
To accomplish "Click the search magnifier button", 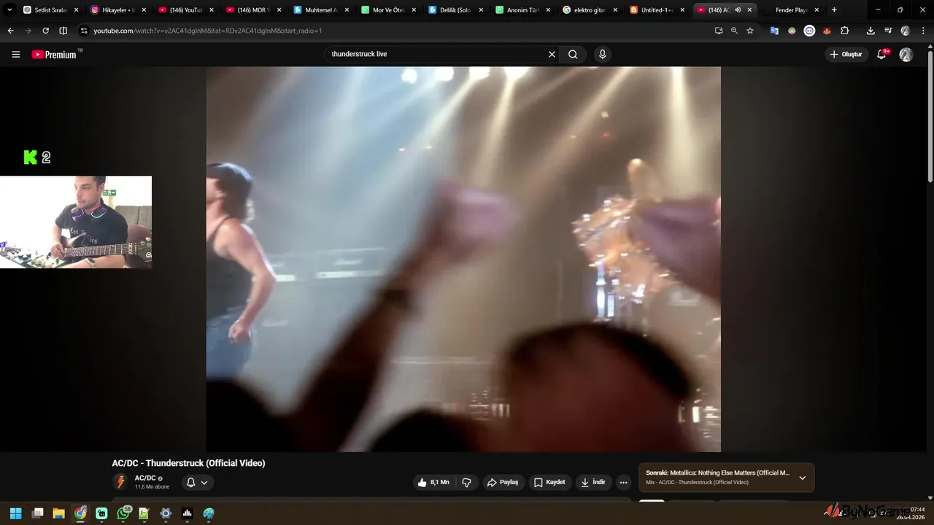I will click(x=574, y=54).
